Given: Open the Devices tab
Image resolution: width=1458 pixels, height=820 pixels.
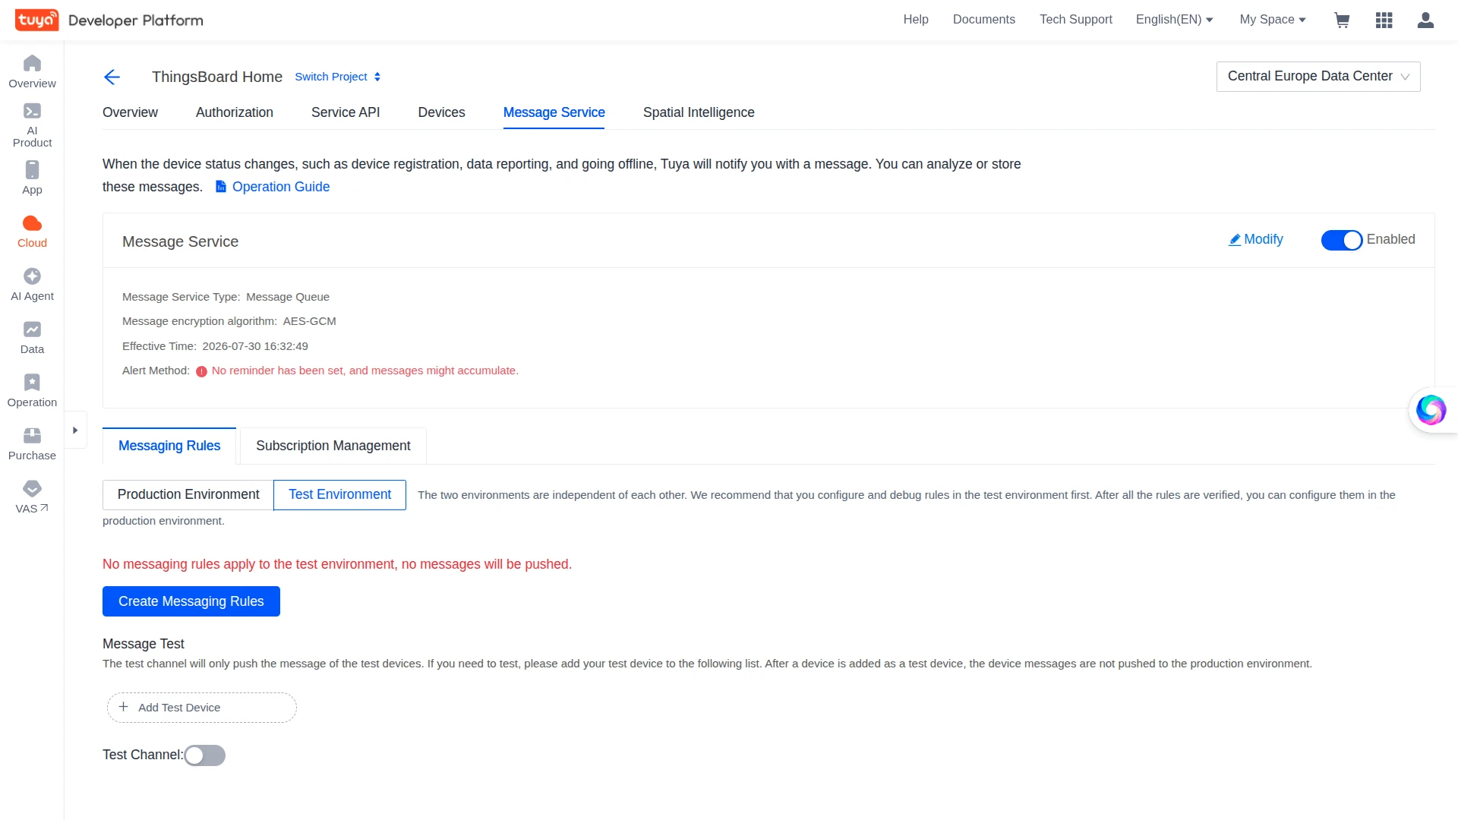Looking at the screenshot, I should tap(441, 112).
